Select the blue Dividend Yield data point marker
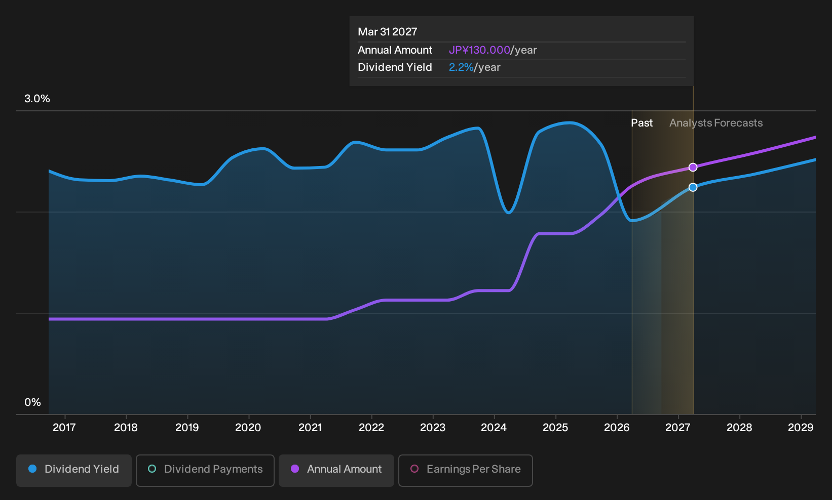 693,187
